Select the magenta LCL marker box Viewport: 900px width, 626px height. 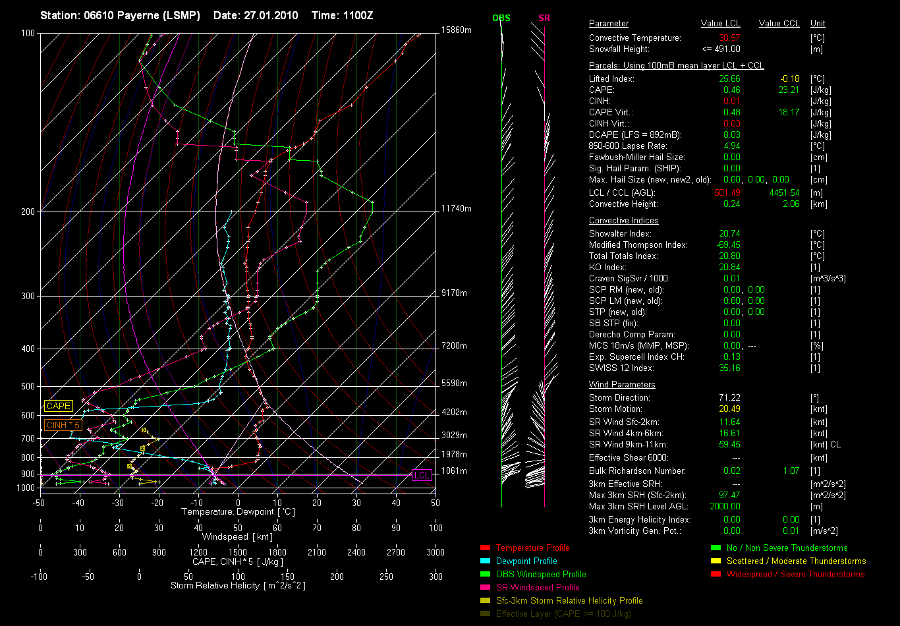click(x=422, y=475)
